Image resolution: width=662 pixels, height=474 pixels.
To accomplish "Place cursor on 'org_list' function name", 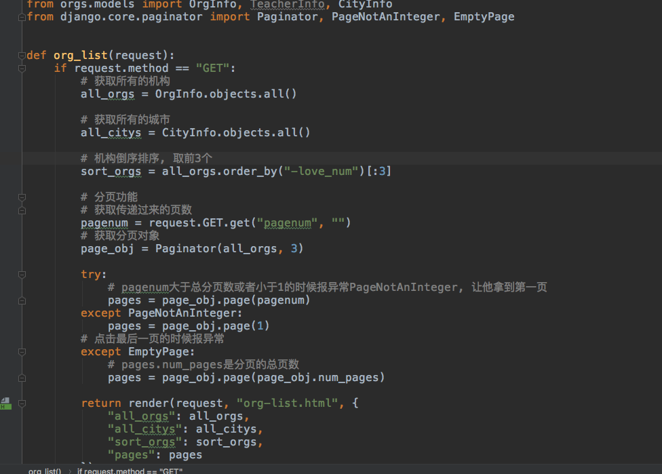I will click(81, 56).
